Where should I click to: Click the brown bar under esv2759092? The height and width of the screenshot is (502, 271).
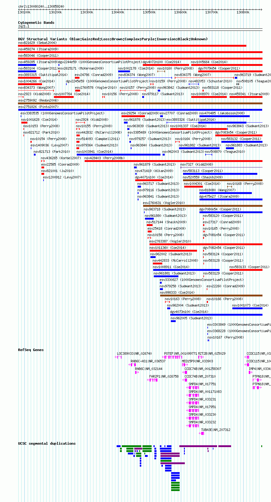tap(140, 103)
